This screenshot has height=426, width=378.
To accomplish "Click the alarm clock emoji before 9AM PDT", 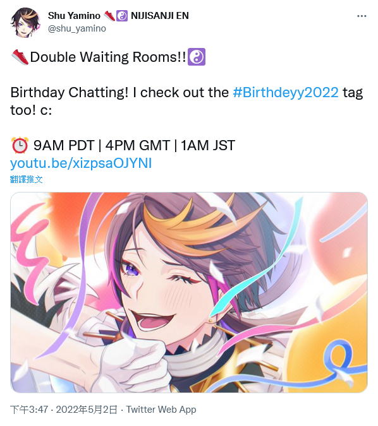I will pyautogui.click(x=20, y=145).
